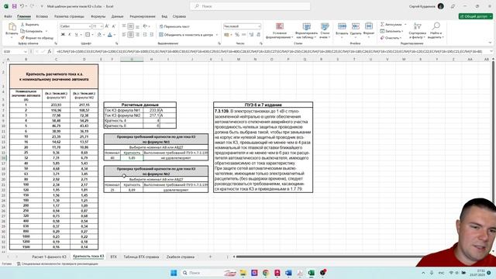This screenshot has width=496, height=279.
Task: Toggle top vertical alignment
Action: 124,26
